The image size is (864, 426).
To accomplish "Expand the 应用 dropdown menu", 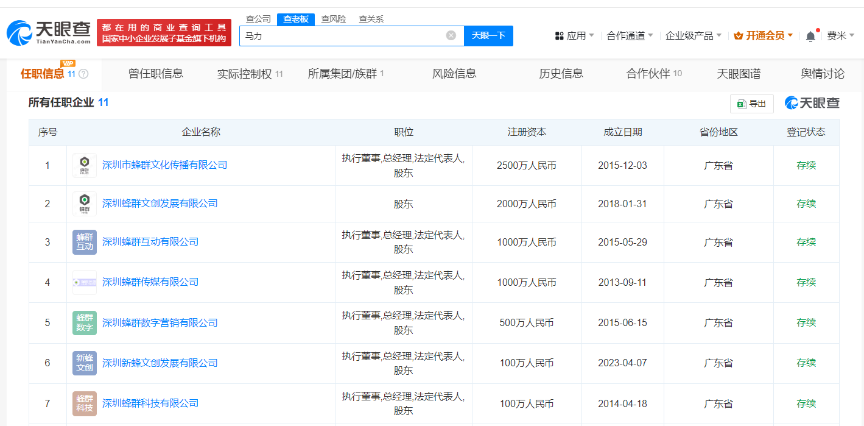I will tap(575, 36).
